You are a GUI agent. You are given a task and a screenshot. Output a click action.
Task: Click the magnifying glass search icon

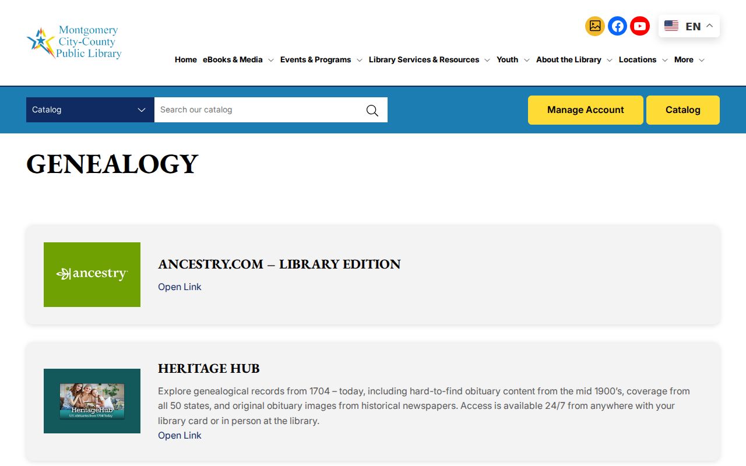[372, 110]
